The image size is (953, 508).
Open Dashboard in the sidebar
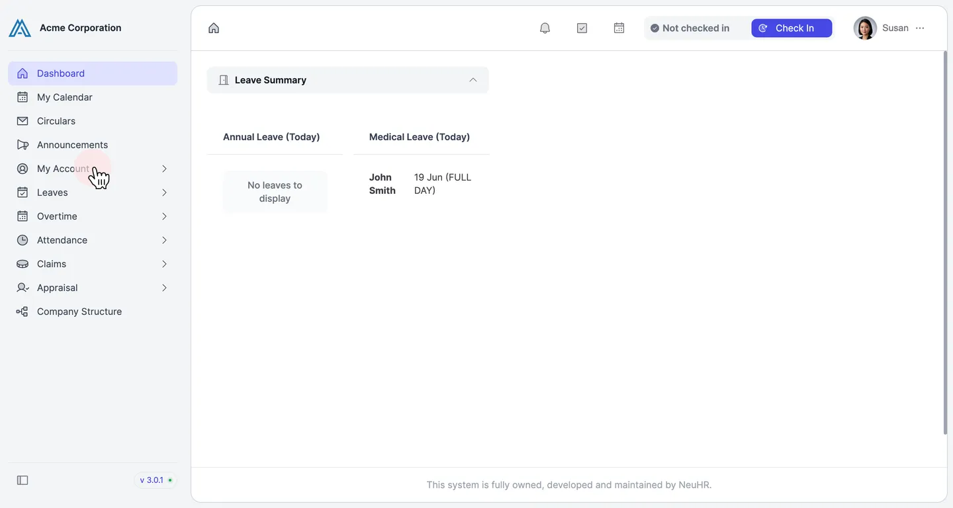pos(93,73)
